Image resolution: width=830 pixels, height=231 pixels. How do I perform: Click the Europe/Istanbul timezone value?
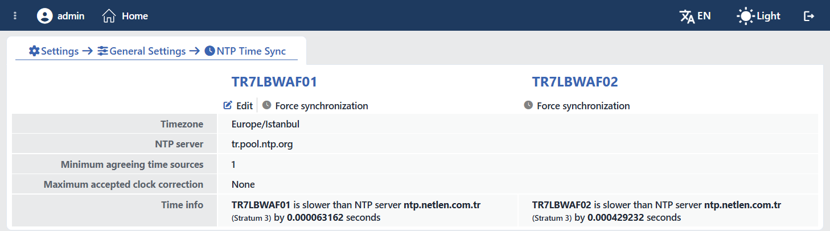click(265, 123)
